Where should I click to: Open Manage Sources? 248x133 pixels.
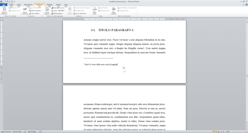58,8
